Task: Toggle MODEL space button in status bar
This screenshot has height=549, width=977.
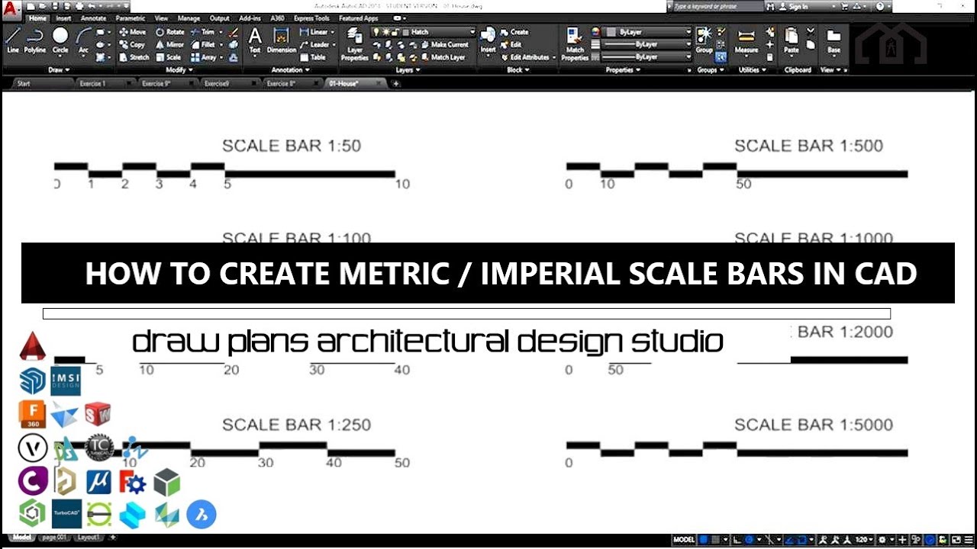Action: pyautogui.click(x=684, y=540)
